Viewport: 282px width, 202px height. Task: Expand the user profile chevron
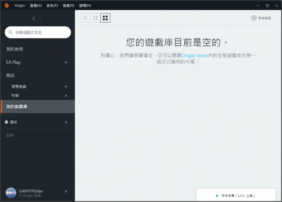tap(66, 191)
